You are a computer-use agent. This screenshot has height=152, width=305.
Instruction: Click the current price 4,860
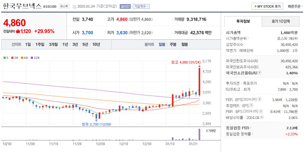15,23
